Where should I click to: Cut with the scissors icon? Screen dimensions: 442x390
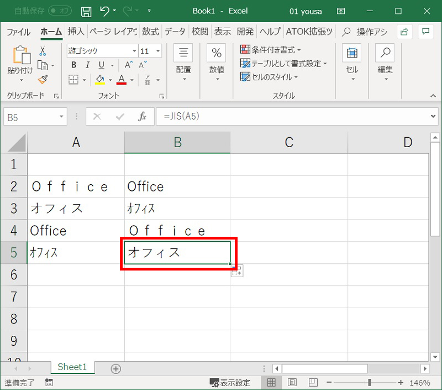[43, 51]
